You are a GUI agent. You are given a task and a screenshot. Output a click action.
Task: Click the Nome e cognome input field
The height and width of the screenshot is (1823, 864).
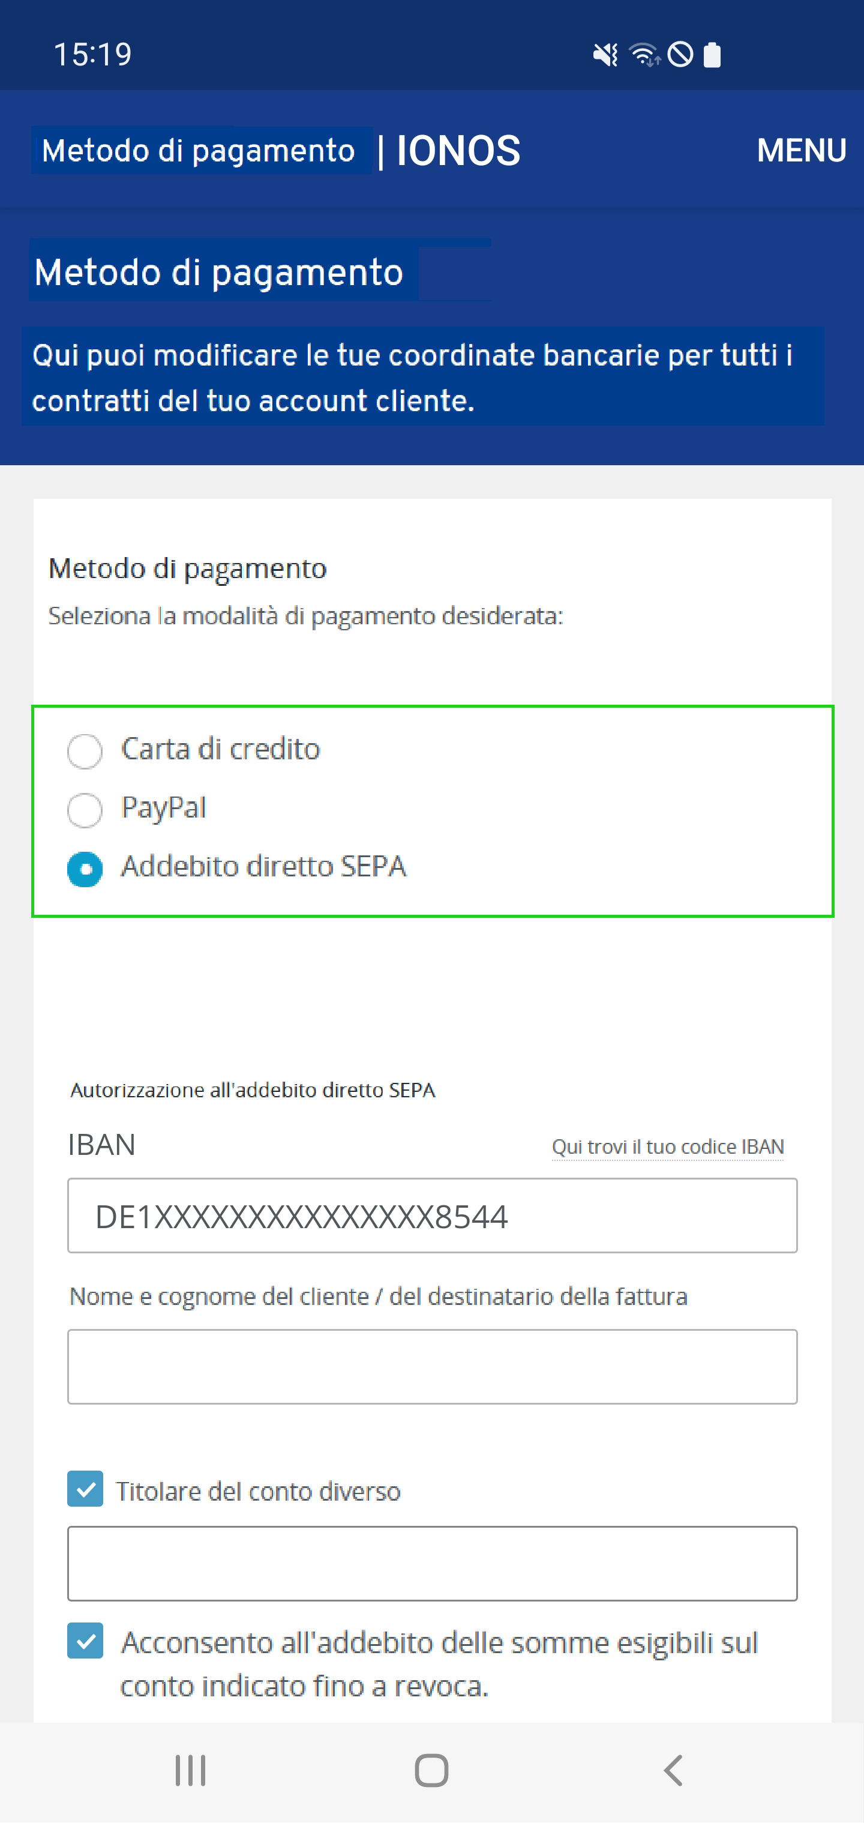point(433,1366)
